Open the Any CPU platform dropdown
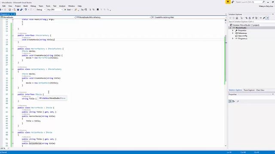Viewport: 275px width, 154px height. [55, 9]
